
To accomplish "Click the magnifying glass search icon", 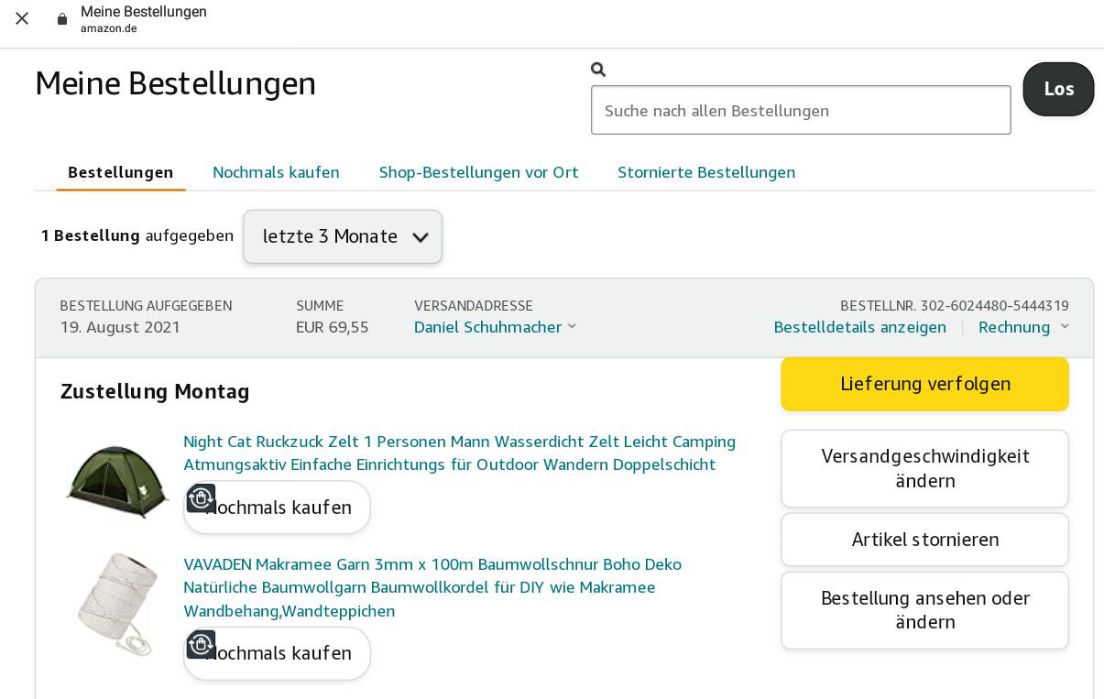I will pyautogui.click(x=598, y=70).
